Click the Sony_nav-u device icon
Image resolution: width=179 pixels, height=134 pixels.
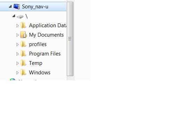pyautogui.click(x=16, y=7)
